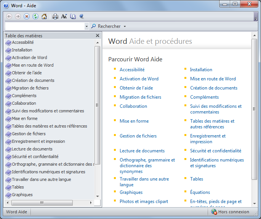Open the Rechercher options dropdown arrow
Viewport: 261px width, 219px height.
pyautogui.click(x=125, y=26)
